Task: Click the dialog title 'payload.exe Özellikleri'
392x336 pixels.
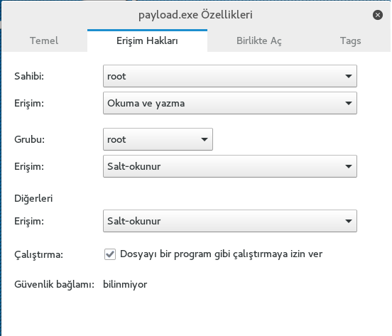Action: click(195, 15)
